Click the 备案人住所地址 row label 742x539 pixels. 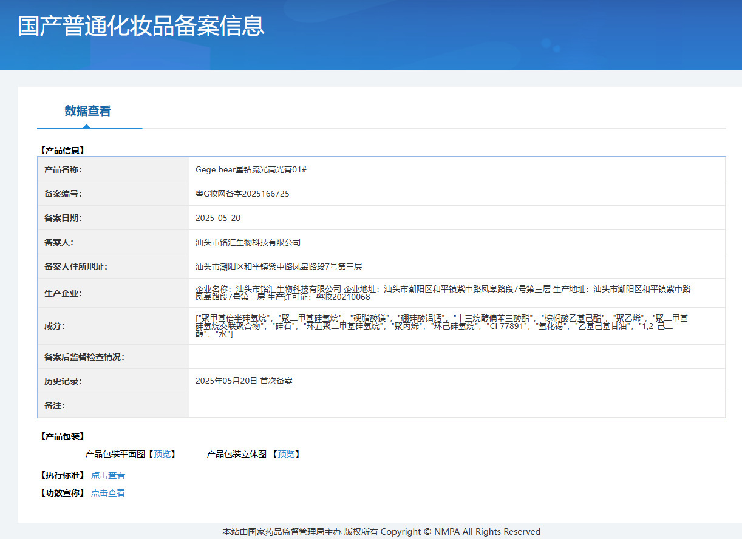tap(76, 266)
